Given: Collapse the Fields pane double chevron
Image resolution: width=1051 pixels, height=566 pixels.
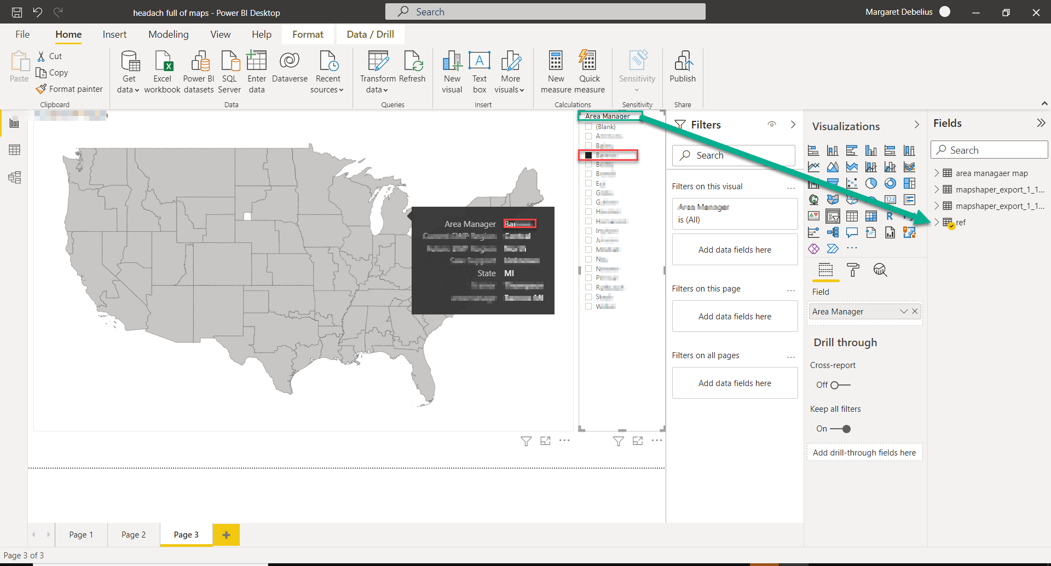Looking at the screenshot, I should coord(1041,123).
